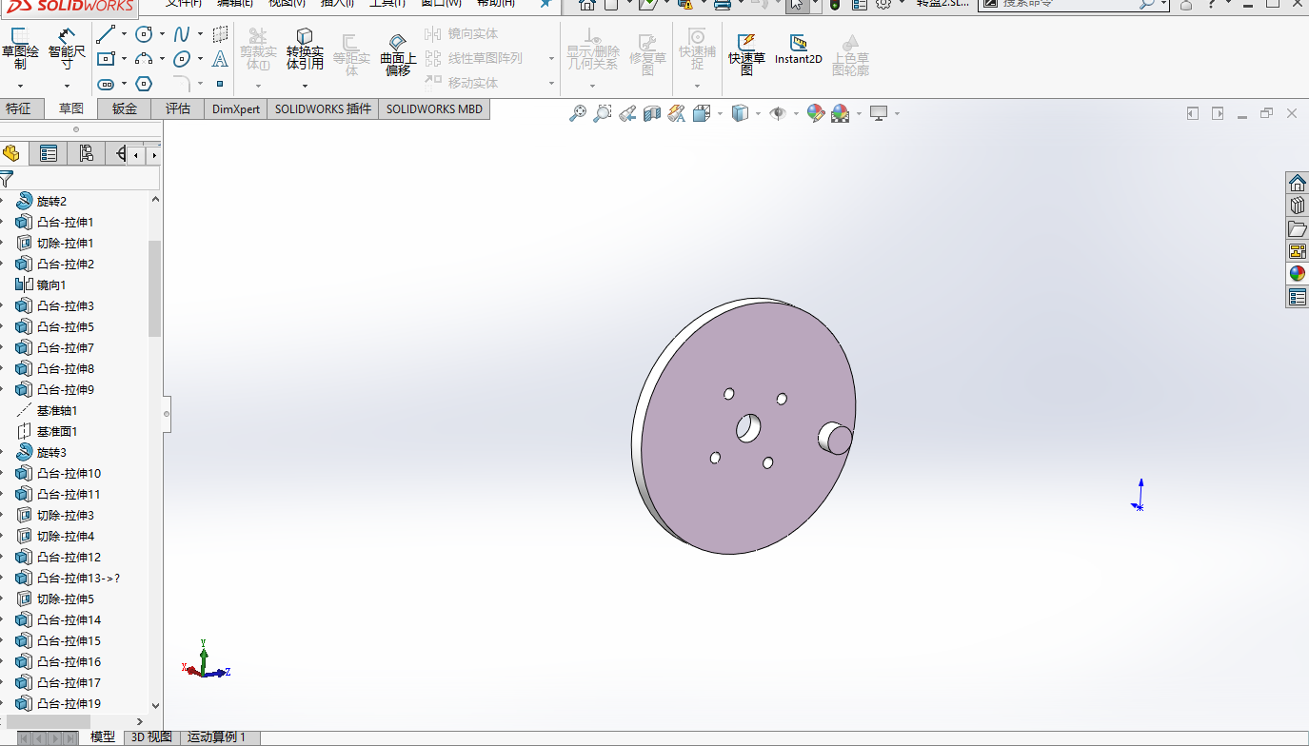Open the 钣金 (Sheet Metal) tab
Viewport: 1309px width, 746px height.
coord(125,108)
